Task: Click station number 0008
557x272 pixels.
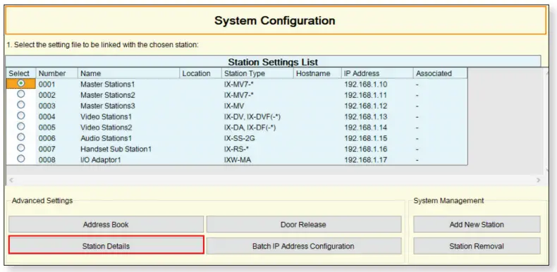Action: click(47, 160)
